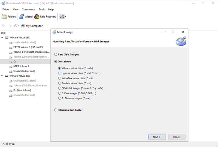Go forward with the right arrow
This screenshot has height=147, width=218.
point(10,26)
